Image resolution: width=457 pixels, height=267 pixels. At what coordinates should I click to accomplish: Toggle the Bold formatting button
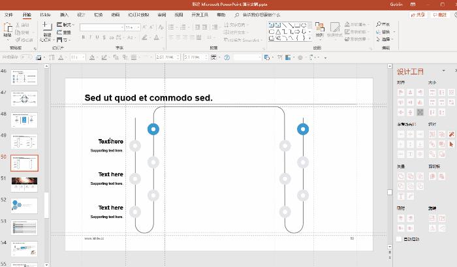83,38
